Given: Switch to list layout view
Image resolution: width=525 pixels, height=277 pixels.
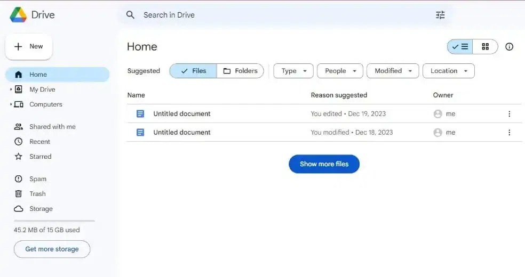Looking at the screenshot, I should tap(460, 47).
